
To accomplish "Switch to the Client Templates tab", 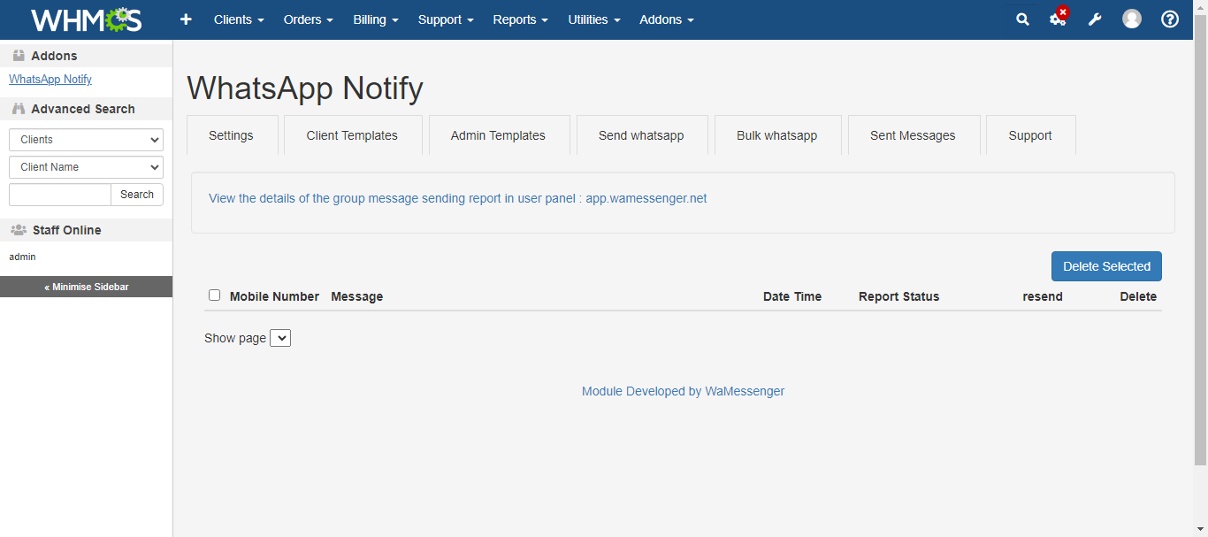I will point(353,135).
